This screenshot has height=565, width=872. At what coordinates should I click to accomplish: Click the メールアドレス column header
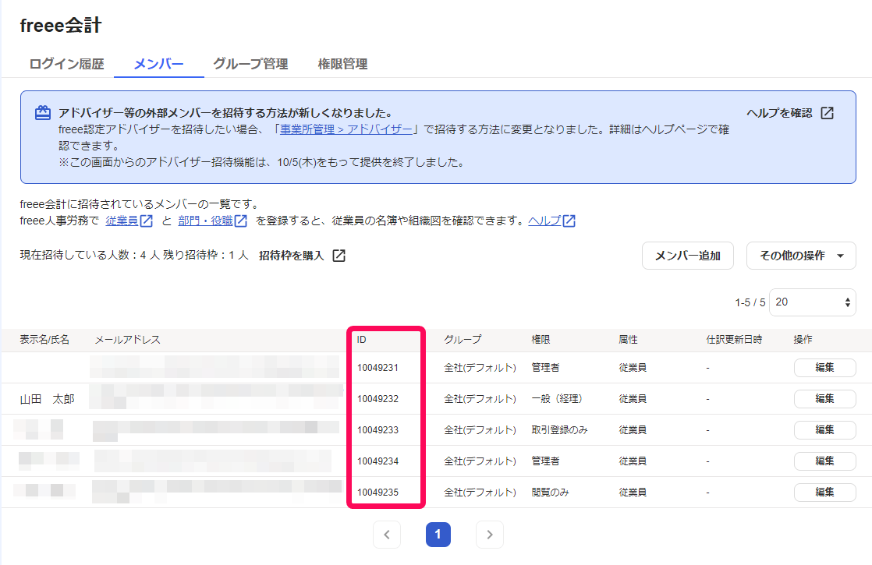point(127,340)
